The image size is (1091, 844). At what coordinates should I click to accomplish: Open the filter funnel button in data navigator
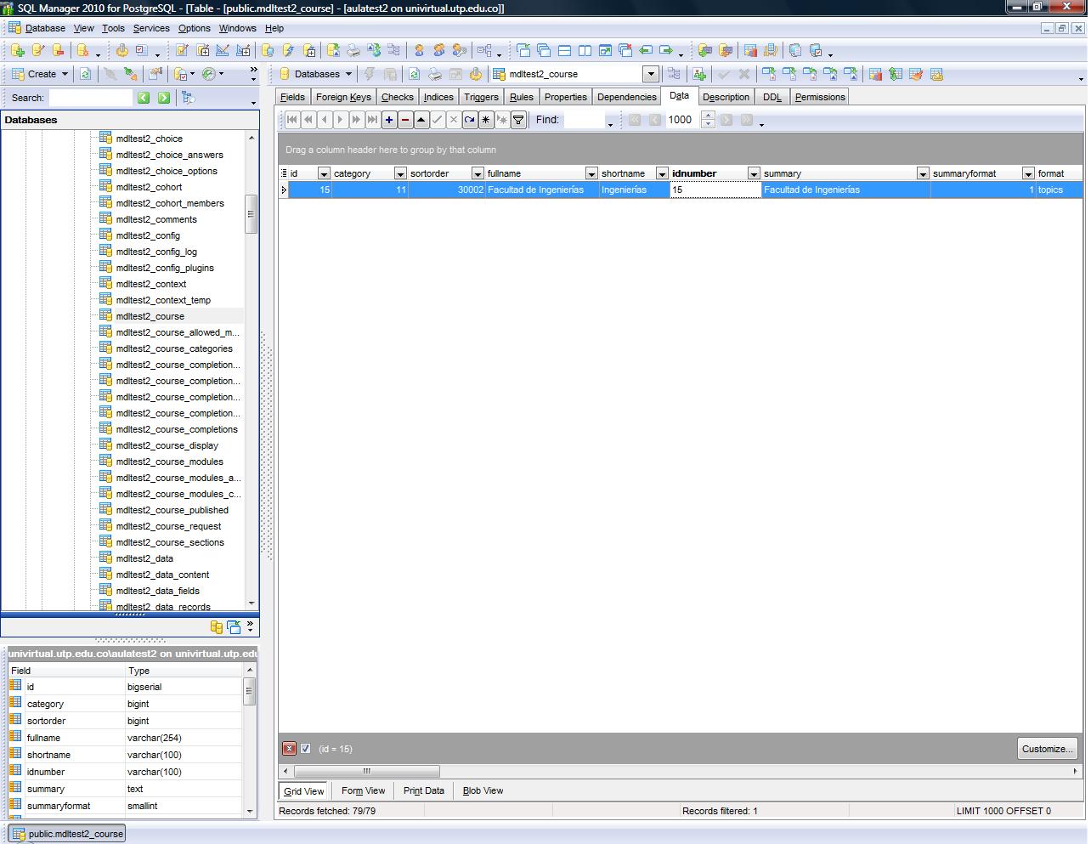click(518, 120)
